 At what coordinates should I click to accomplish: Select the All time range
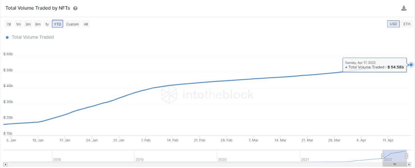point(86,24)
